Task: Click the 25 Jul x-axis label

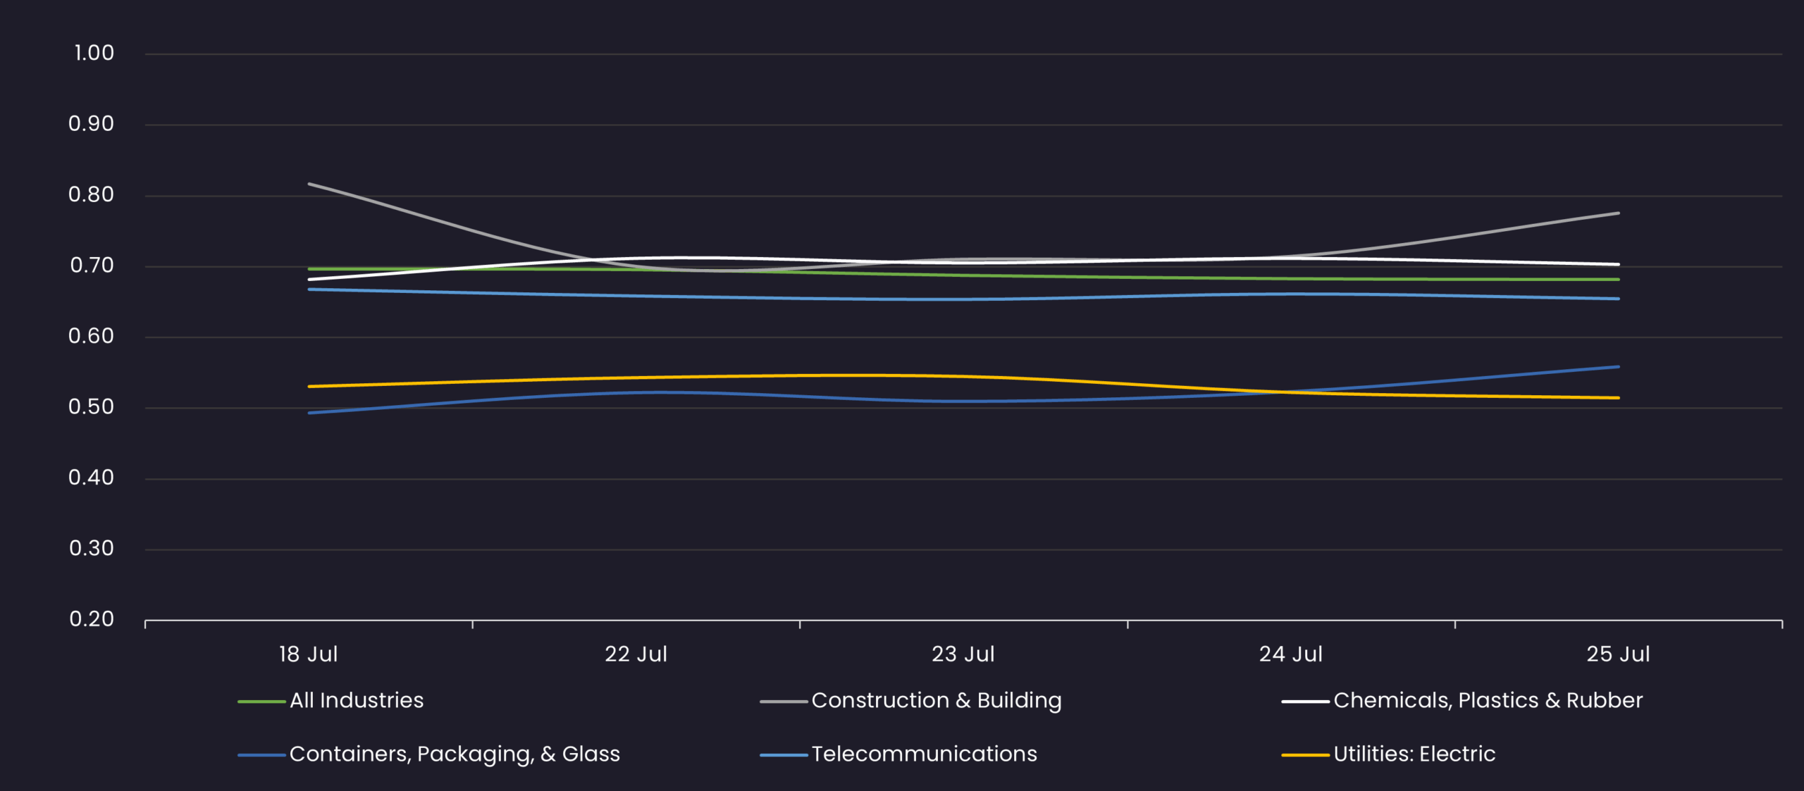Action: tap(1618, 654)
